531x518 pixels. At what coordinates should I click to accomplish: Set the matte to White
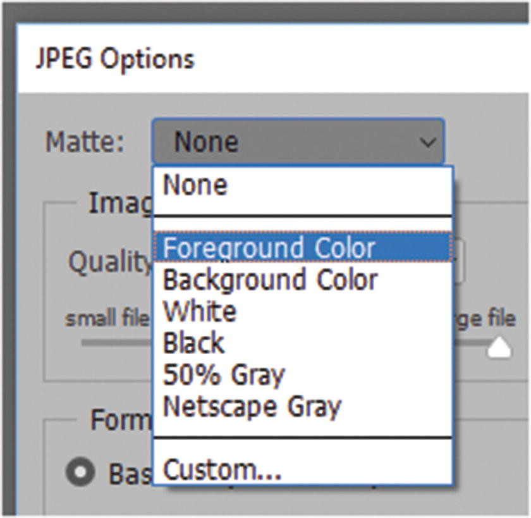(x=200, y=311)
